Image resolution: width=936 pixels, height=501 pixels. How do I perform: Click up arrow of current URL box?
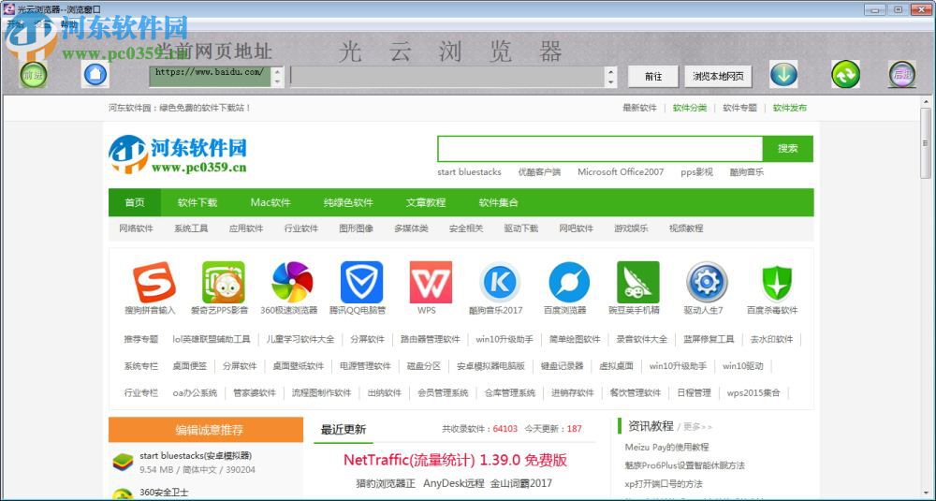point(277,72)
